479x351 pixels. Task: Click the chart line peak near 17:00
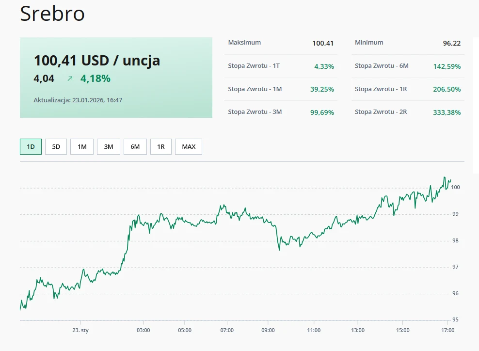444,178
